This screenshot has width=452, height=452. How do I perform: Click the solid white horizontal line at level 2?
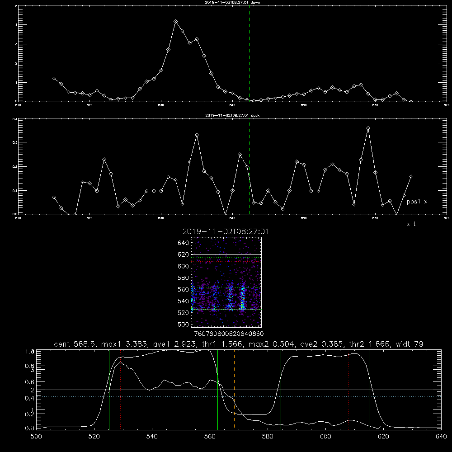click(239, 390)
